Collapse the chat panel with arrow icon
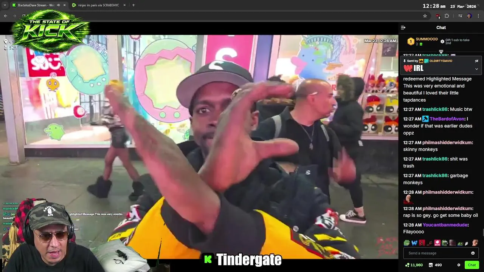The image size is (484, 272). point(403,28)
